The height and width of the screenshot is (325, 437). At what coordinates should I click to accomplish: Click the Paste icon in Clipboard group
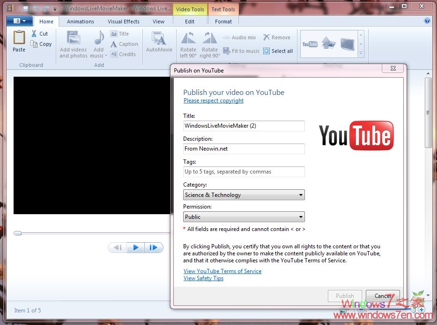(19, 38)
